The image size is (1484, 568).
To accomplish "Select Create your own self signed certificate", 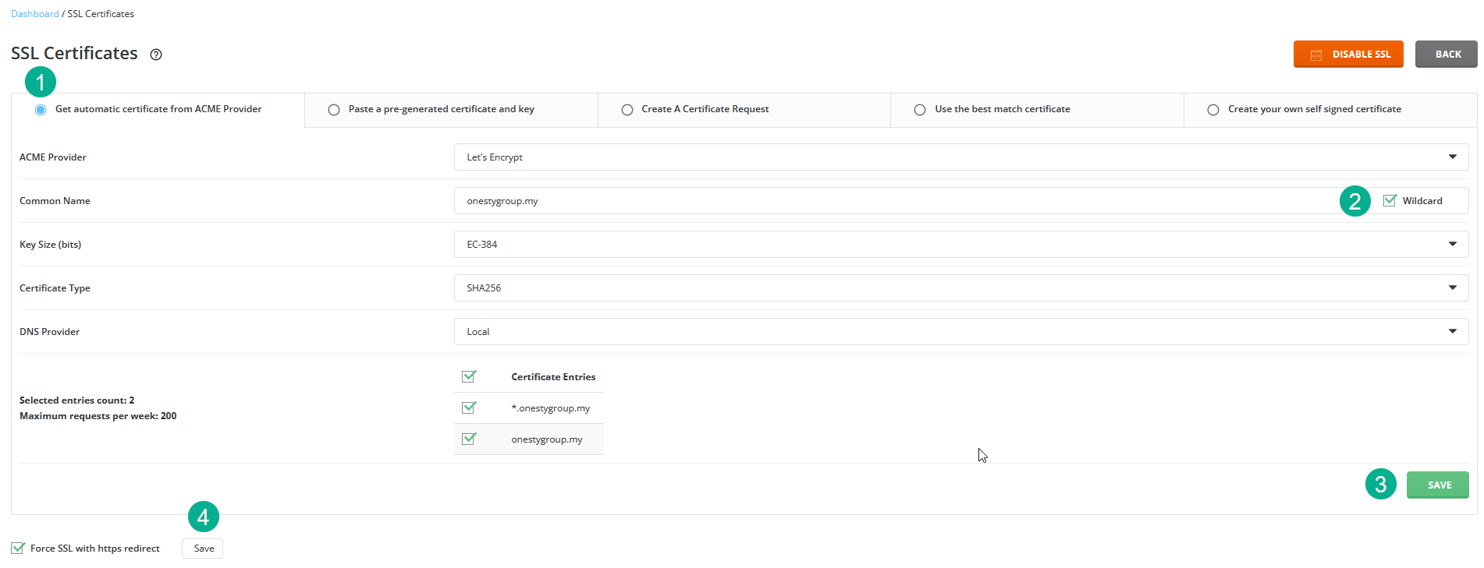I will click(x=1213, y=110).
